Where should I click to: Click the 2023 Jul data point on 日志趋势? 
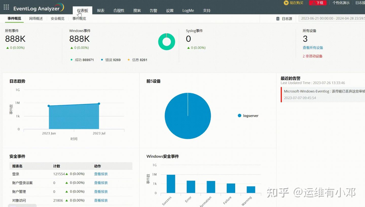(x=99, y=103)
